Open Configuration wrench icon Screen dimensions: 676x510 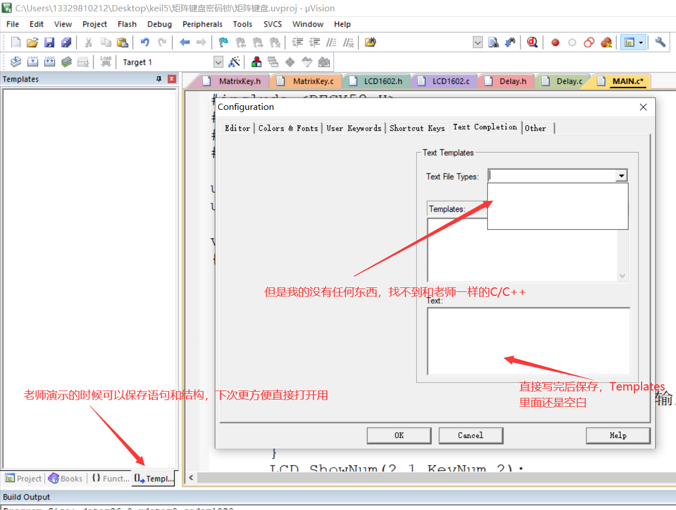[660, 42]
